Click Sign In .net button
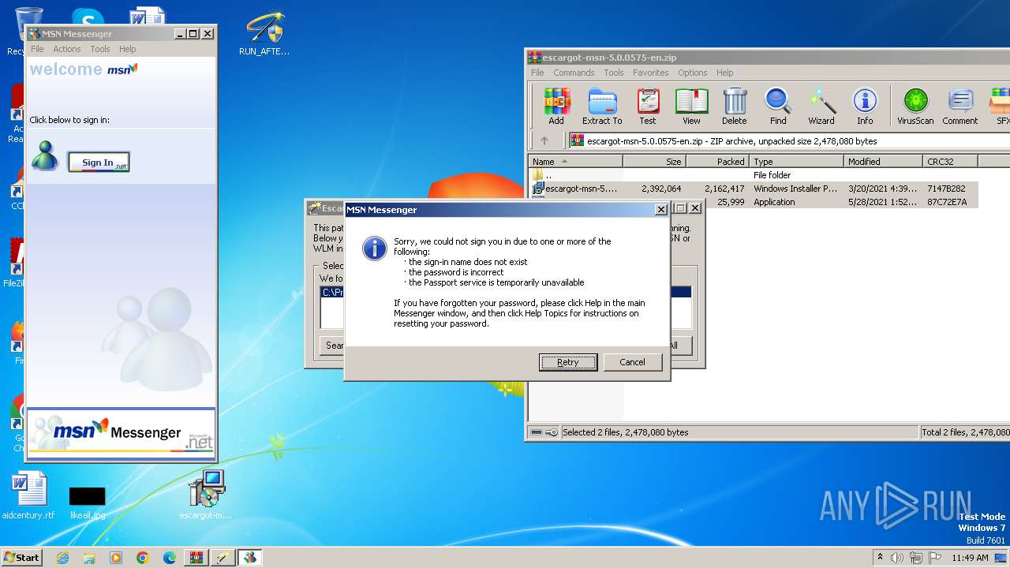Image resolution: width=1010 pixels, height=568 pixels. tap(99, 163)
